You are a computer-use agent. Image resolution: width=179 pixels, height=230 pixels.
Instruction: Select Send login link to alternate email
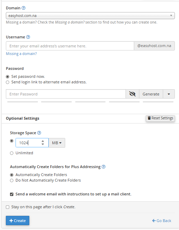pos(8,82)
